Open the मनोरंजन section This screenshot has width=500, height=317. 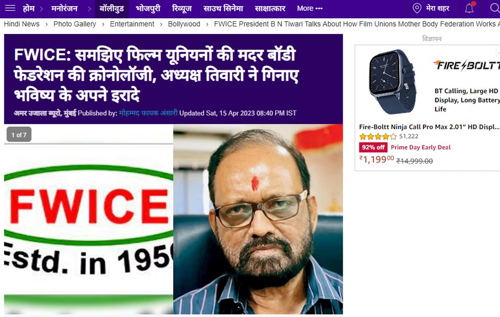[64, 8]
